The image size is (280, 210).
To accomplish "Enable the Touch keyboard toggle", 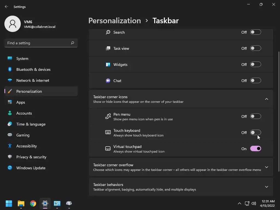I will pyautogui.click(x=255, y=133).
